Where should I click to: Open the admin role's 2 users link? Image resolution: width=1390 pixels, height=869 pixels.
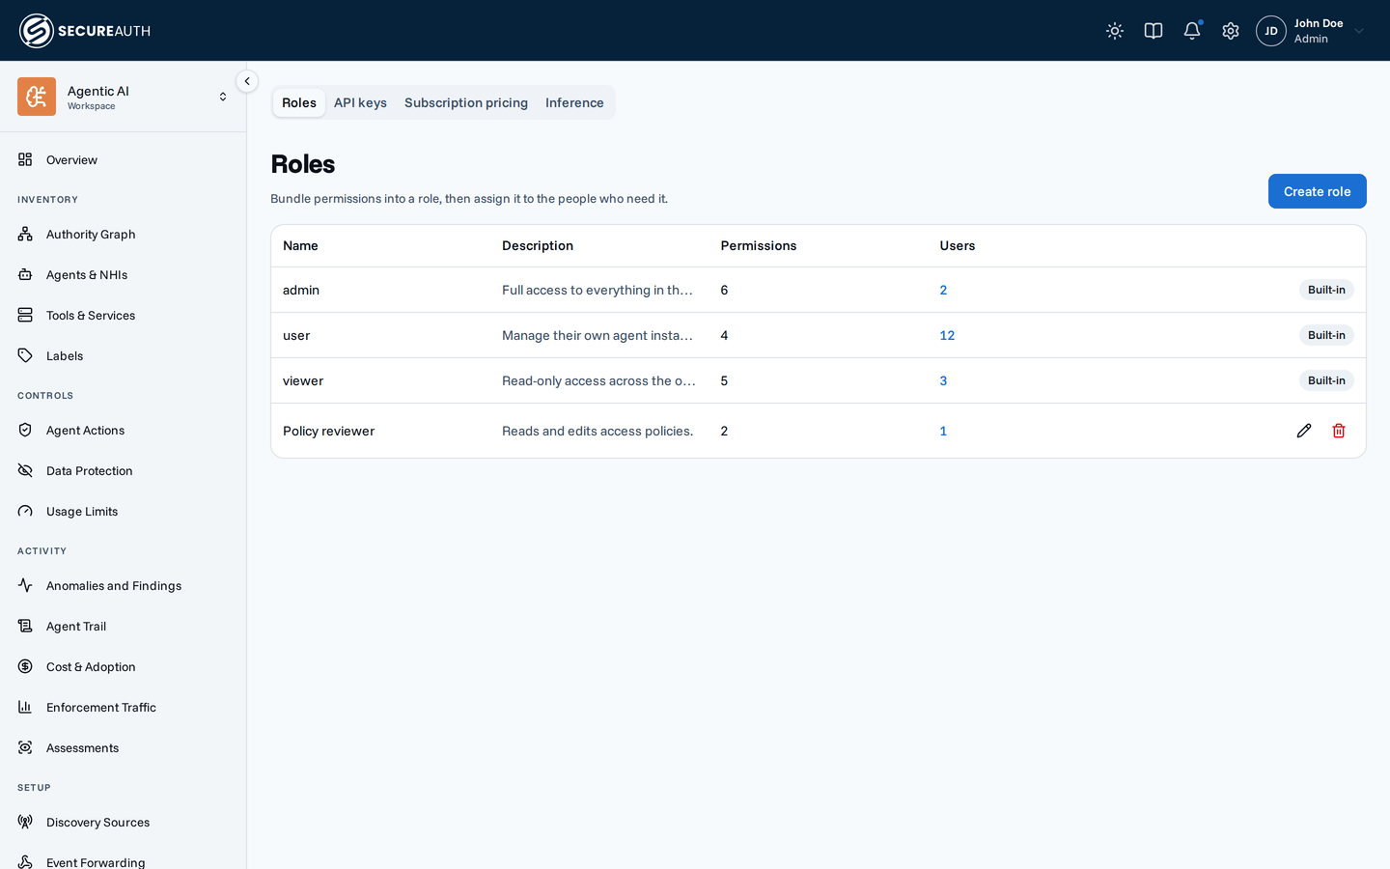pyautogui.click(x=943, y=290)
